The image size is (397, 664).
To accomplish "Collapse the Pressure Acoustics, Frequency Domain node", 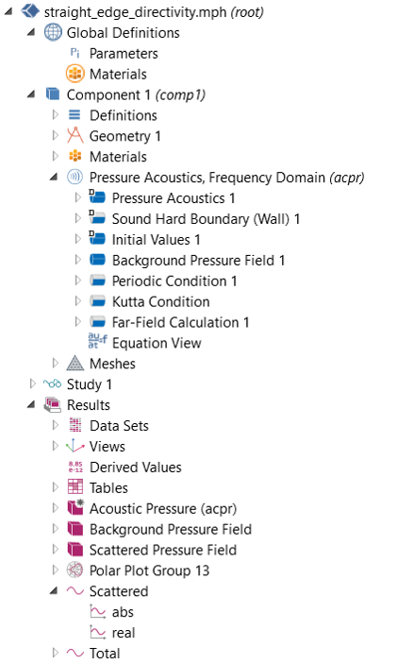I will [x=54, y=177].
